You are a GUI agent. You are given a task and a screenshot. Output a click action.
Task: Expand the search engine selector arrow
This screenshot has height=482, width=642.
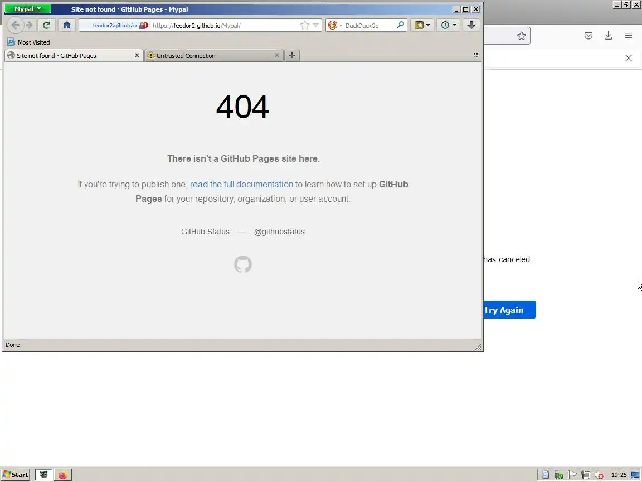coord(341,26)
